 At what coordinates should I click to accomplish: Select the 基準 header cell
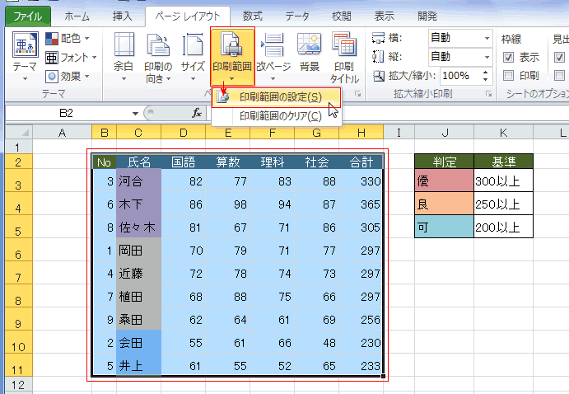[504, 162]
